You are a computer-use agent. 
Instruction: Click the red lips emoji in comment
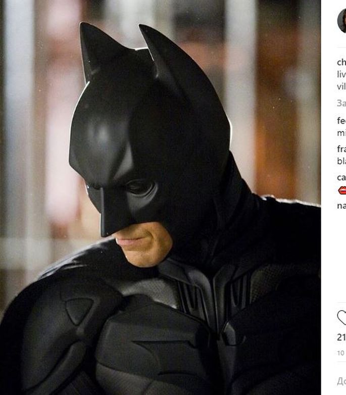pyautogui.click(x=342, y=190)
